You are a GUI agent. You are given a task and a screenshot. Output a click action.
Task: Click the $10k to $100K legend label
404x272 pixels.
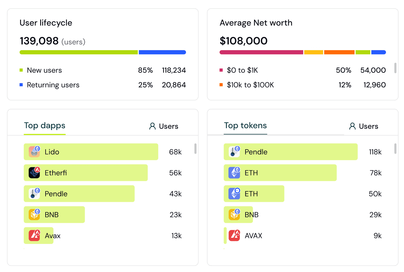pos(250,85)
